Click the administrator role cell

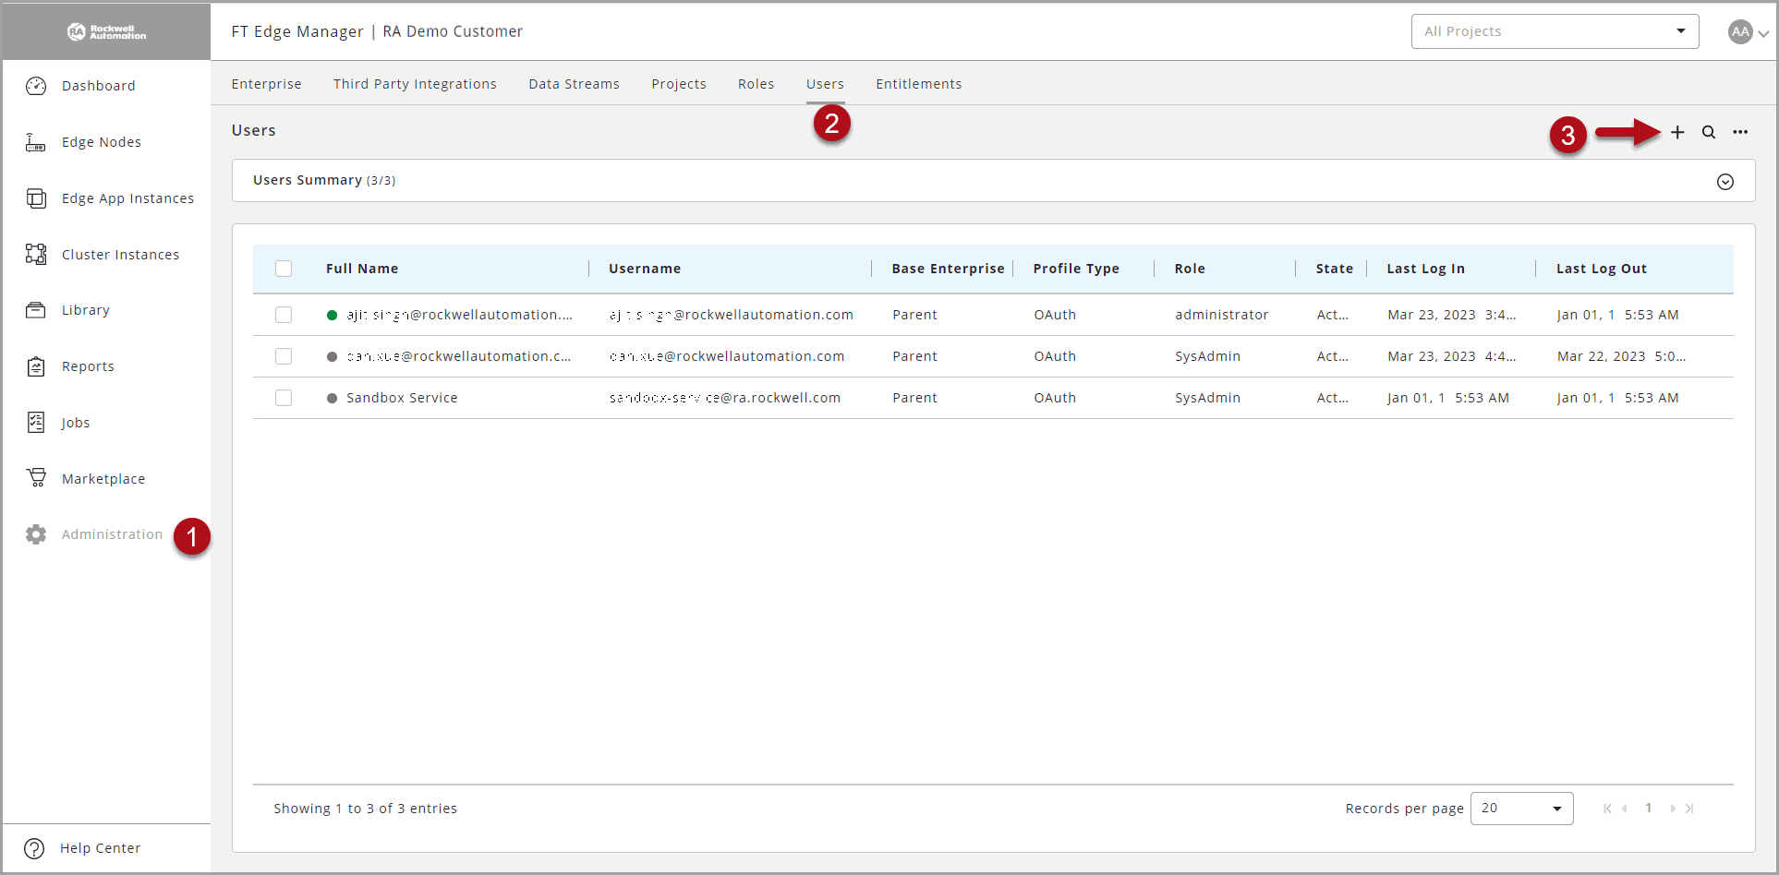(1222, 315)
